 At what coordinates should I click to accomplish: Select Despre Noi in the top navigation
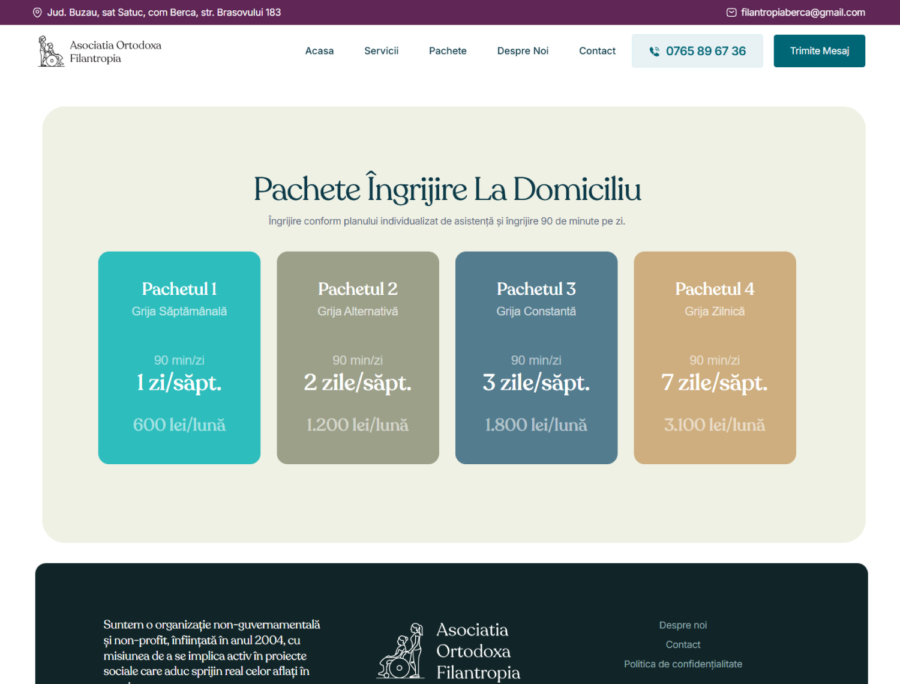pos(523,51)
